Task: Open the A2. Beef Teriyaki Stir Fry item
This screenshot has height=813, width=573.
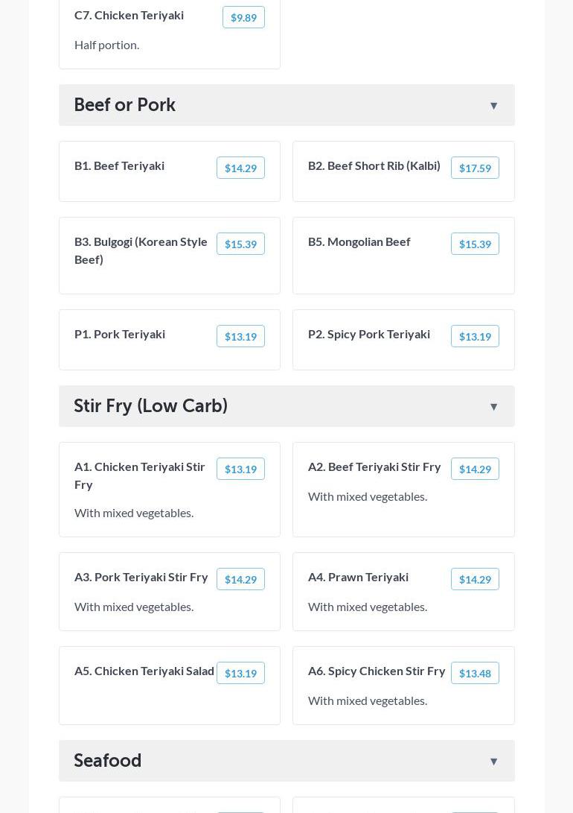Action: click(x=374, y=466)
